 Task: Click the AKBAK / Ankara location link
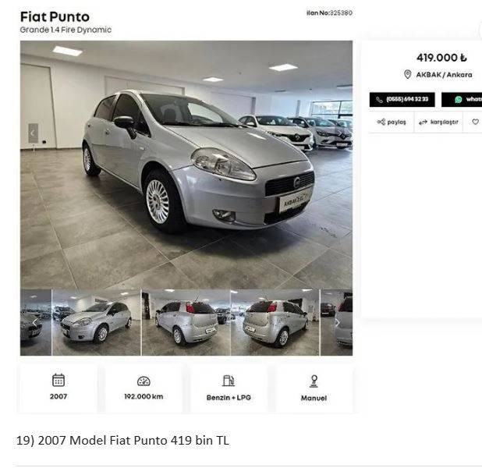tap(444, 75)
